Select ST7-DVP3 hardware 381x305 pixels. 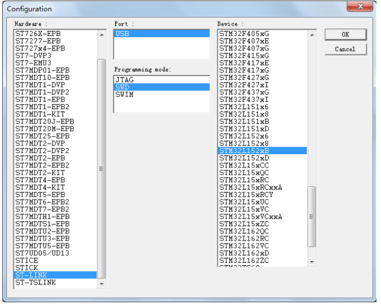click(56, 55)
